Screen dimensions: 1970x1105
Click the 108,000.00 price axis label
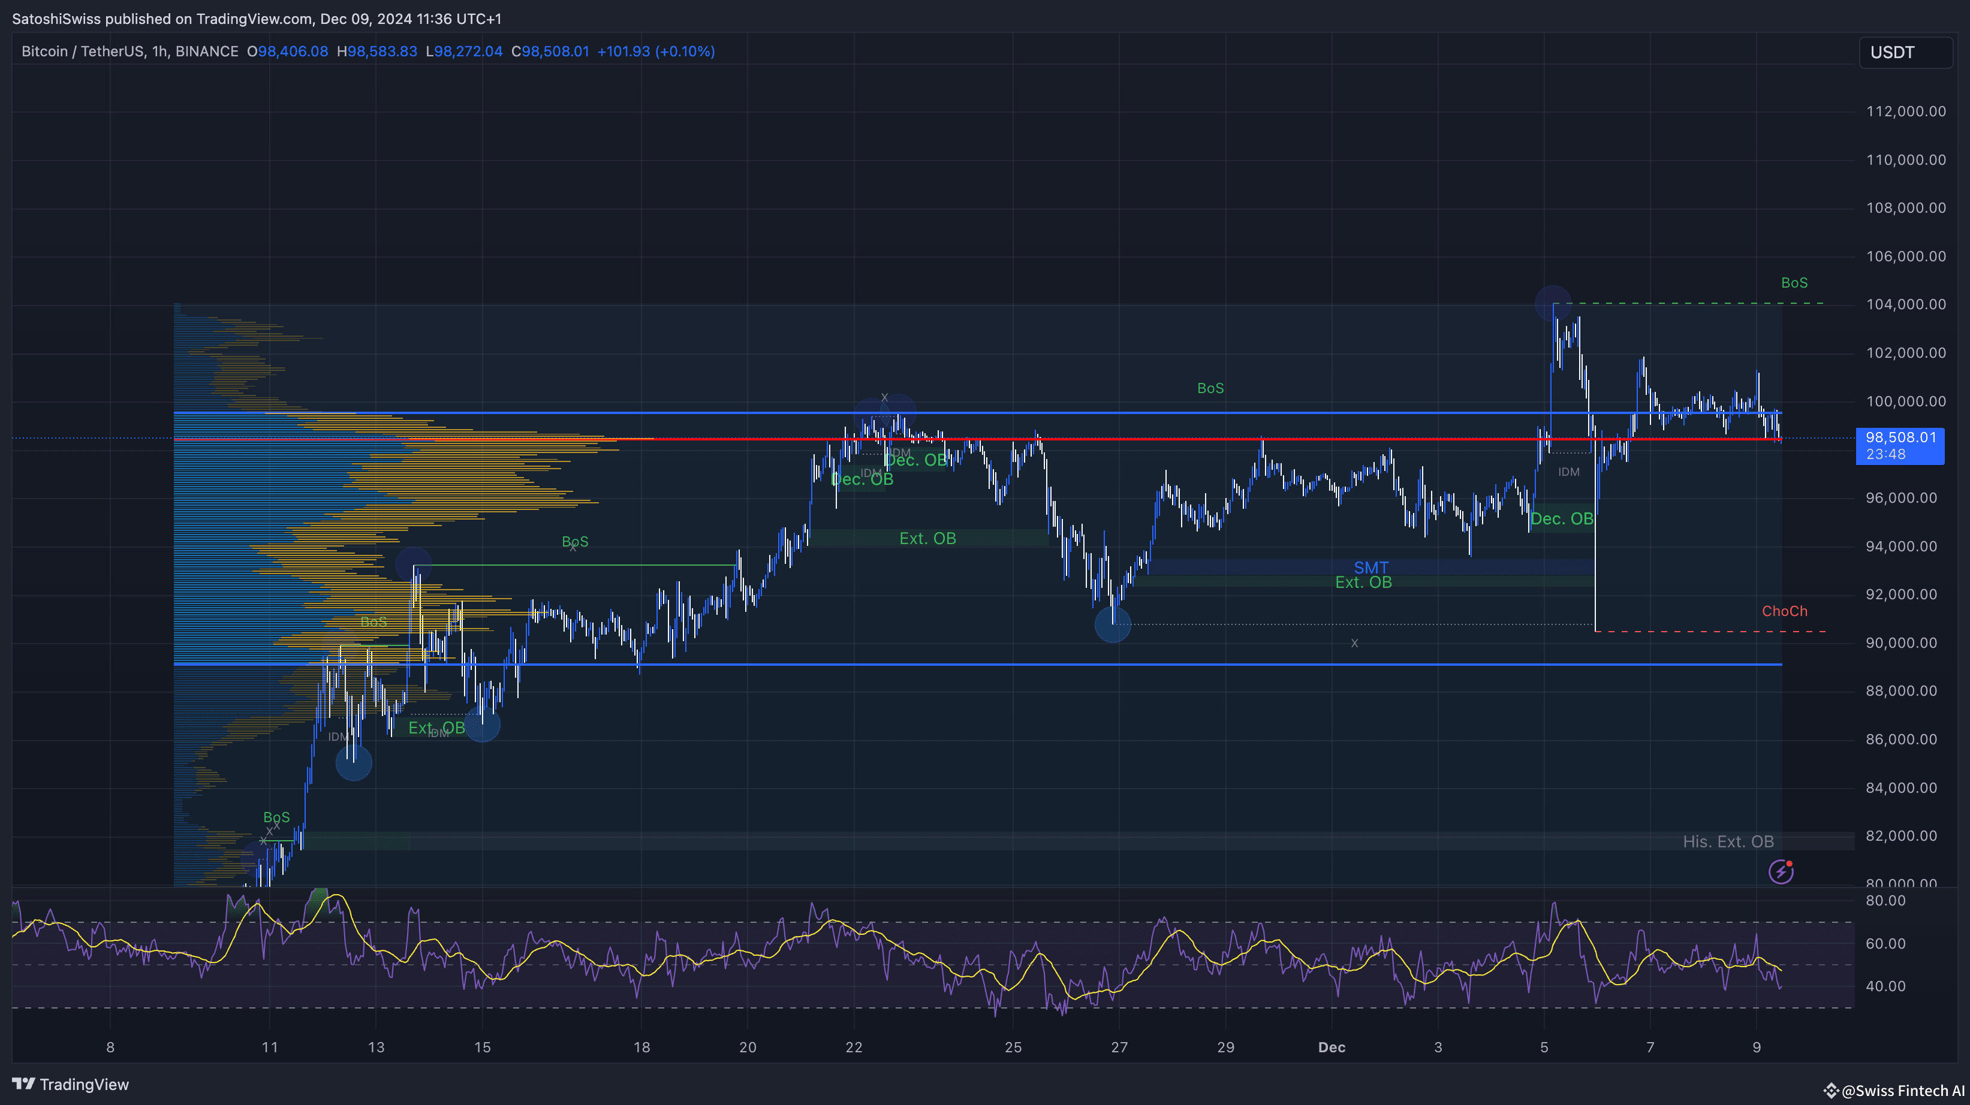[1906, 208]
